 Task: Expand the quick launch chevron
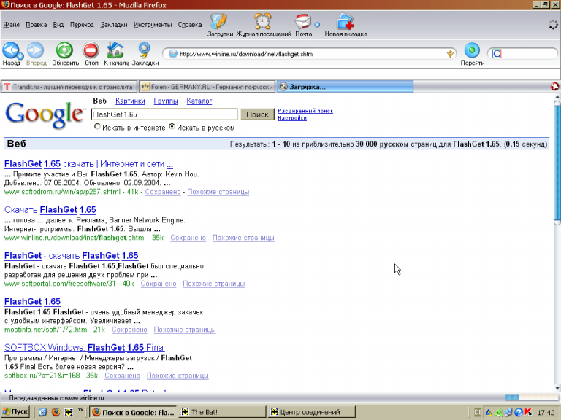click(80, 411)
